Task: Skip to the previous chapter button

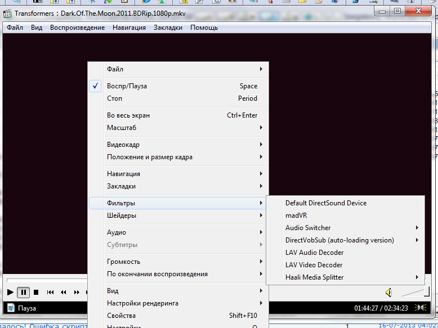Action: point(51,292)
